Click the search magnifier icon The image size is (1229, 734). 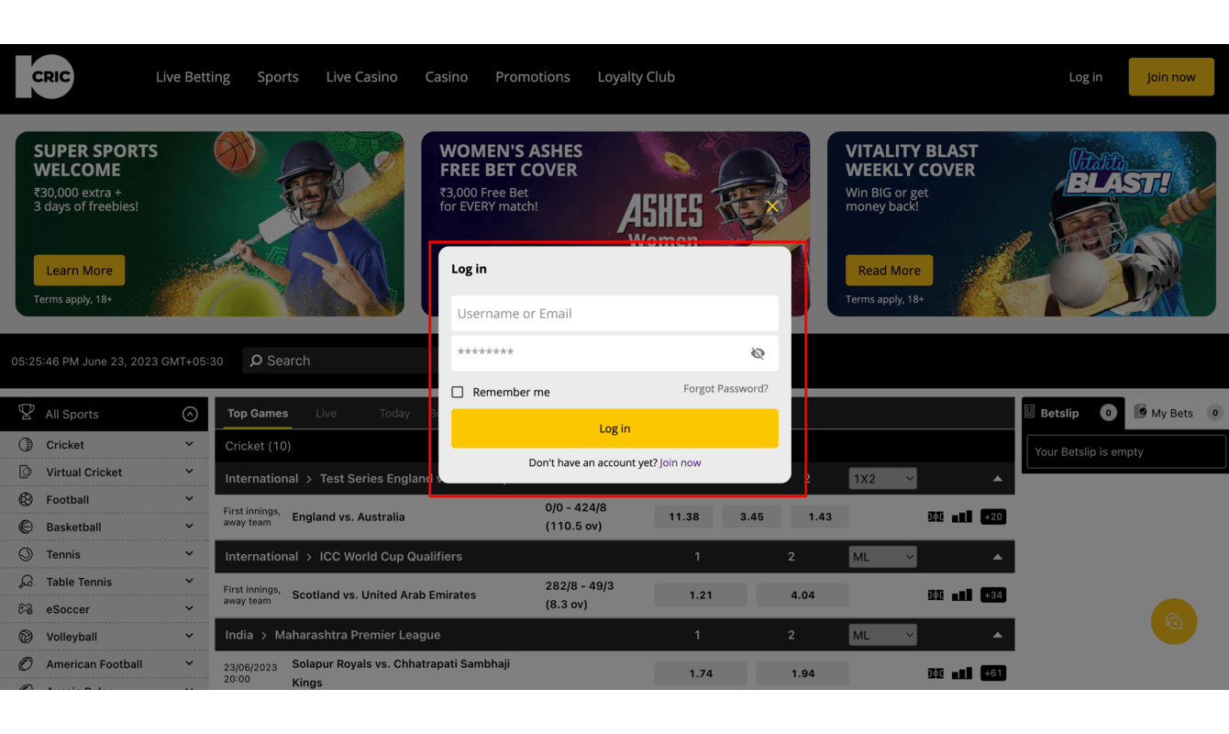(256, 361)
